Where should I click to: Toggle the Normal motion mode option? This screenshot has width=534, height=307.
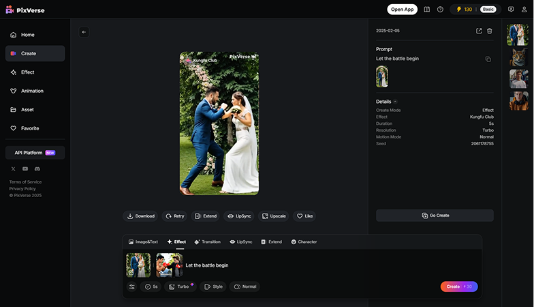click(245, 287)
